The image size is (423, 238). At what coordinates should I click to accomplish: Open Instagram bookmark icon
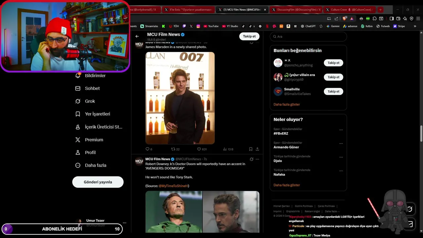tap(198, 26)
